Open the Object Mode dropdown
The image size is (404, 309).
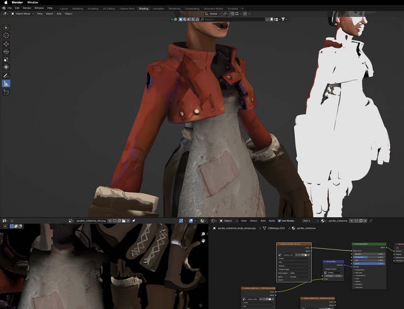pyautogui.click(x=24, y=14)
